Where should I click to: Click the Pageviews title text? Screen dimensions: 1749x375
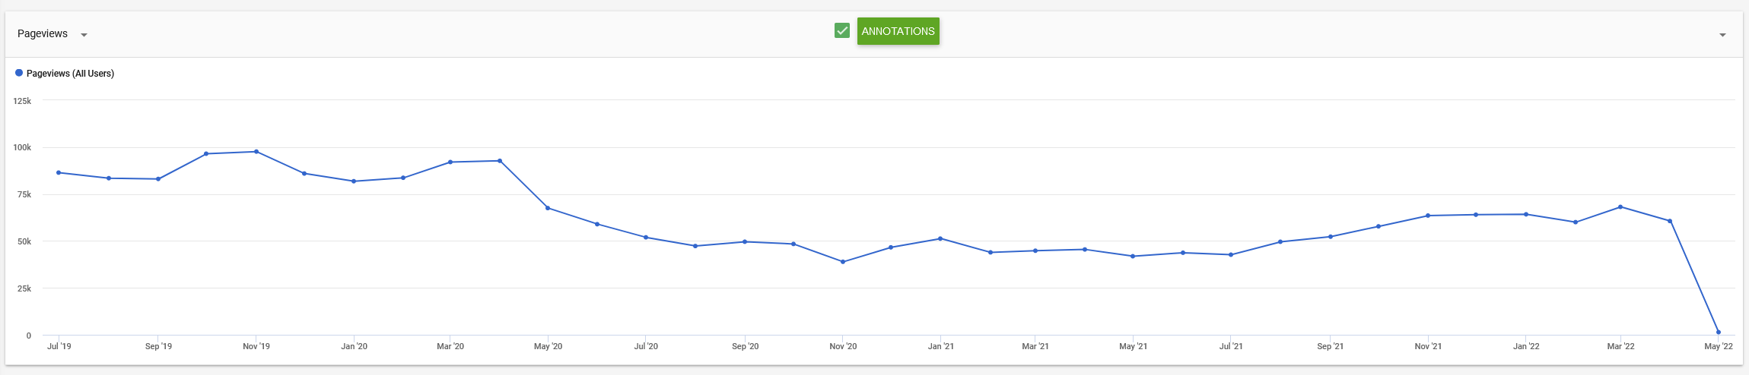(x=43, y=34)
